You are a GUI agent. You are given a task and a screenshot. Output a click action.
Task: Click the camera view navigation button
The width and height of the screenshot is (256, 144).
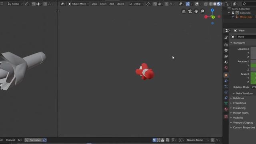point(190,11)
